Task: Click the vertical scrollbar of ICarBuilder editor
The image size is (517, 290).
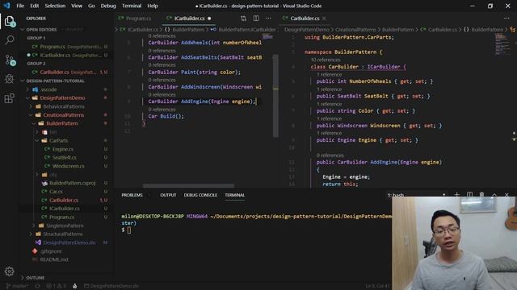Action: click(275, 95)
